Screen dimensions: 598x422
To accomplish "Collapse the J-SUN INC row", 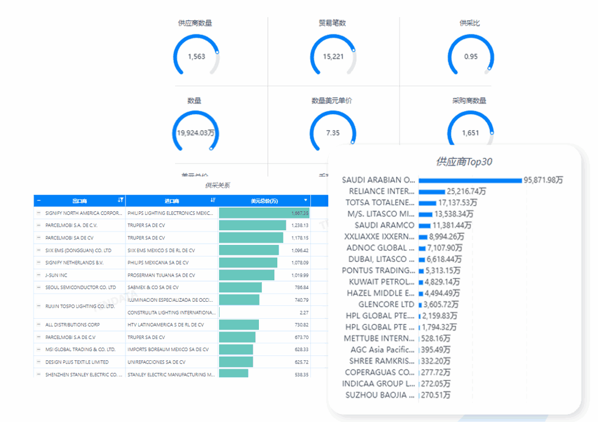I will click(39, 275).
